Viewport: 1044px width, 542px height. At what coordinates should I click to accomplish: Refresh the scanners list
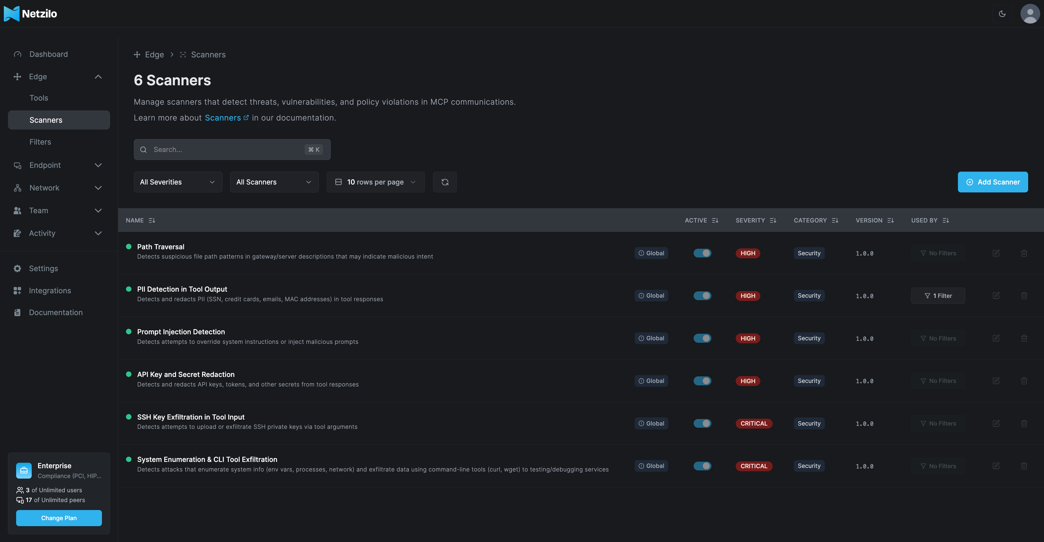445,181
